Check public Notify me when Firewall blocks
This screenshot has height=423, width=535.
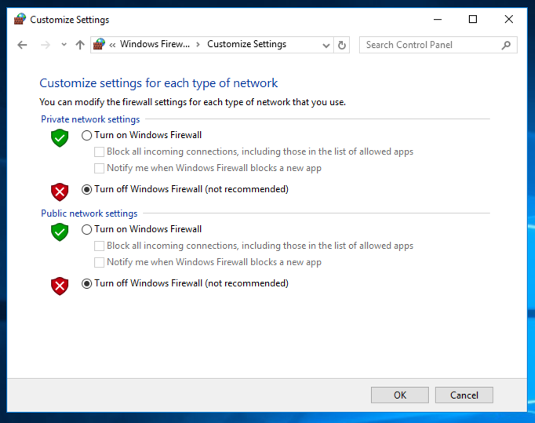(x=99, y=262)
